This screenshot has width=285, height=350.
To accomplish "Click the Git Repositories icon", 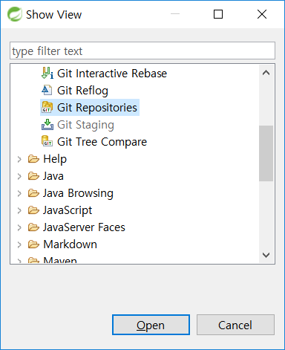I will pyautogui.click(x=47, y=107).
